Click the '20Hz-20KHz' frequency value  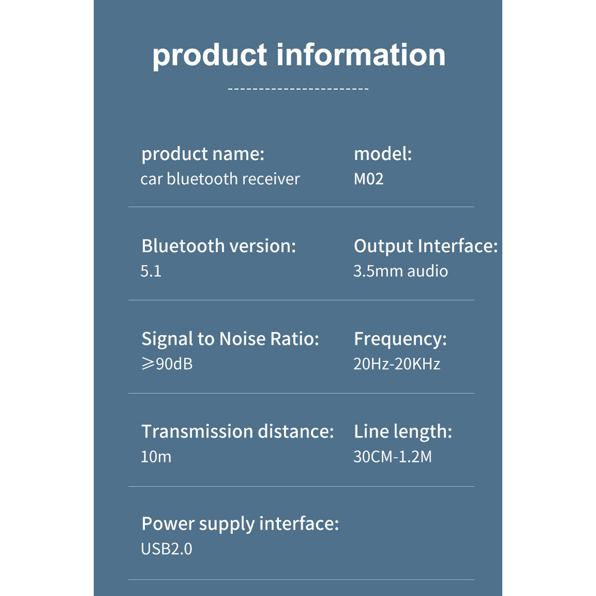(397, 364)
